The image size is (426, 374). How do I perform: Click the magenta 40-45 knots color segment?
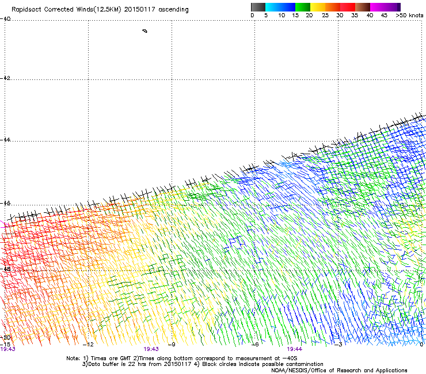pyautogui.click(x=378, y=7)
